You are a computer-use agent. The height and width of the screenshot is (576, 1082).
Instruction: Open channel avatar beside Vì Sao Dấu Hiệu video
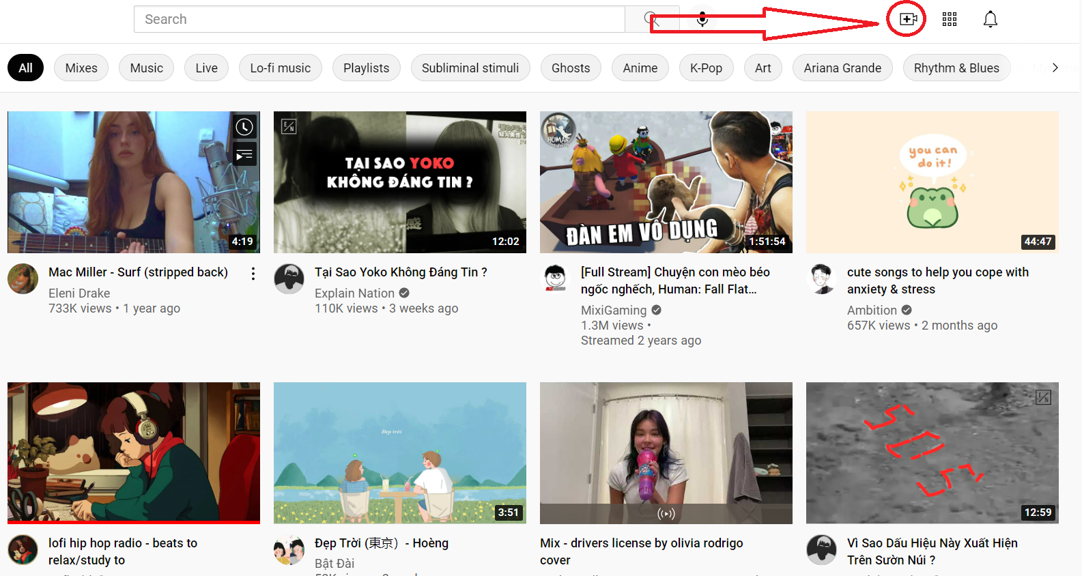pos(822,549)
